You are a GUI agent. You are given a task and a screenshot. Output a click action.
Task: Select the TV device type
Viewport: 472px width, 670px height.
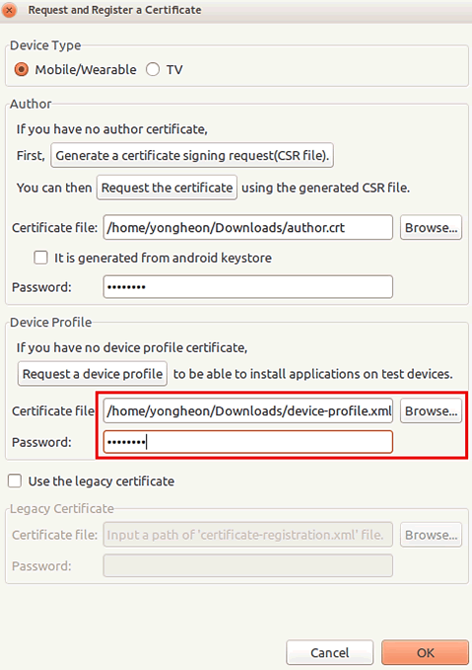point(153,69)
